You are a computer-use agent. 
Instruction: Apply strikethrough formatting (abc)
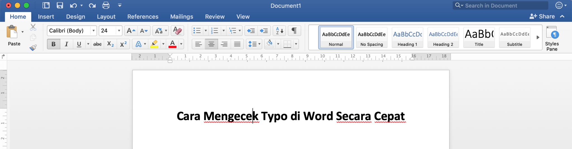[97, 44]
